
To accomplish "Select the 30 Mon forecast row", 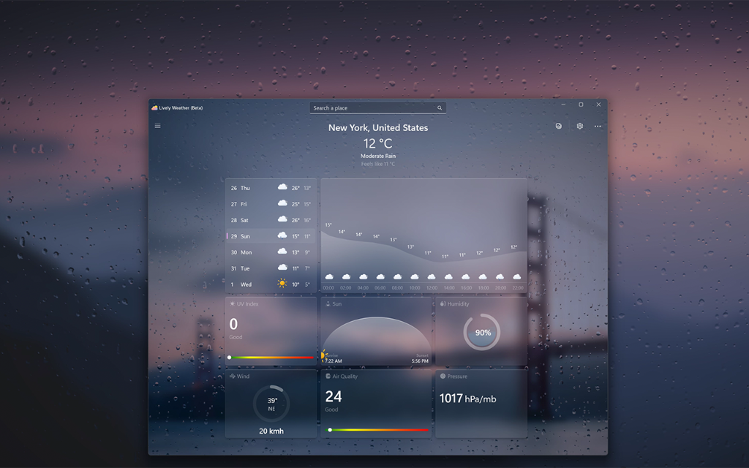I will click(x=271, y=252).
